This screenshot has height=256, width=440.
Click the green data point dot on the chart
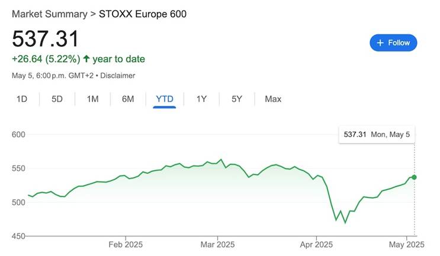(x=414, y=177)
